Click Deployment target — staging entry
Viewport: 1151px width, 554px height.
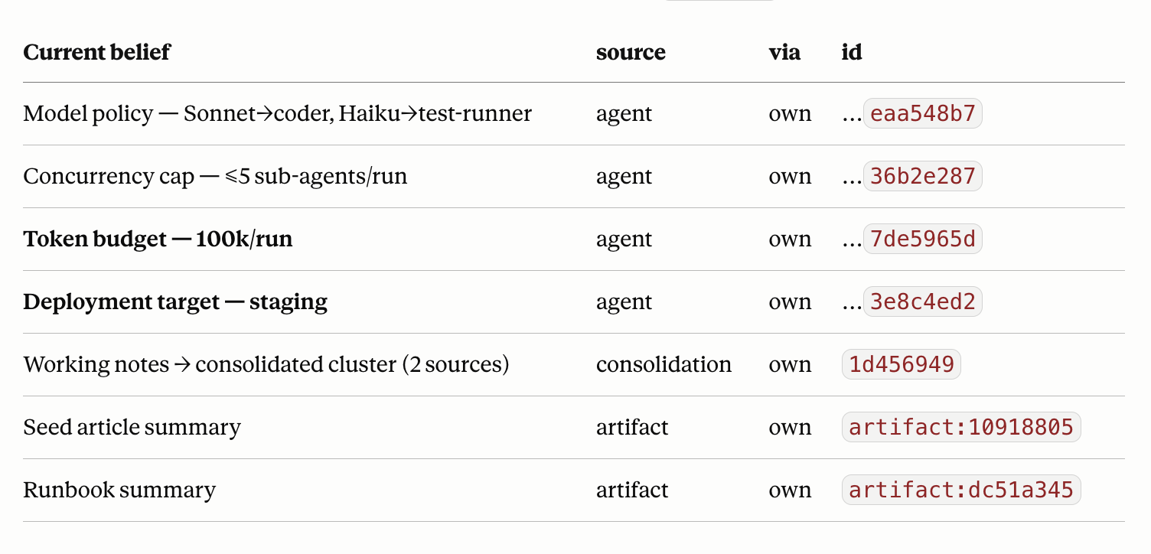pyautogui.click(x=175, y=302)
